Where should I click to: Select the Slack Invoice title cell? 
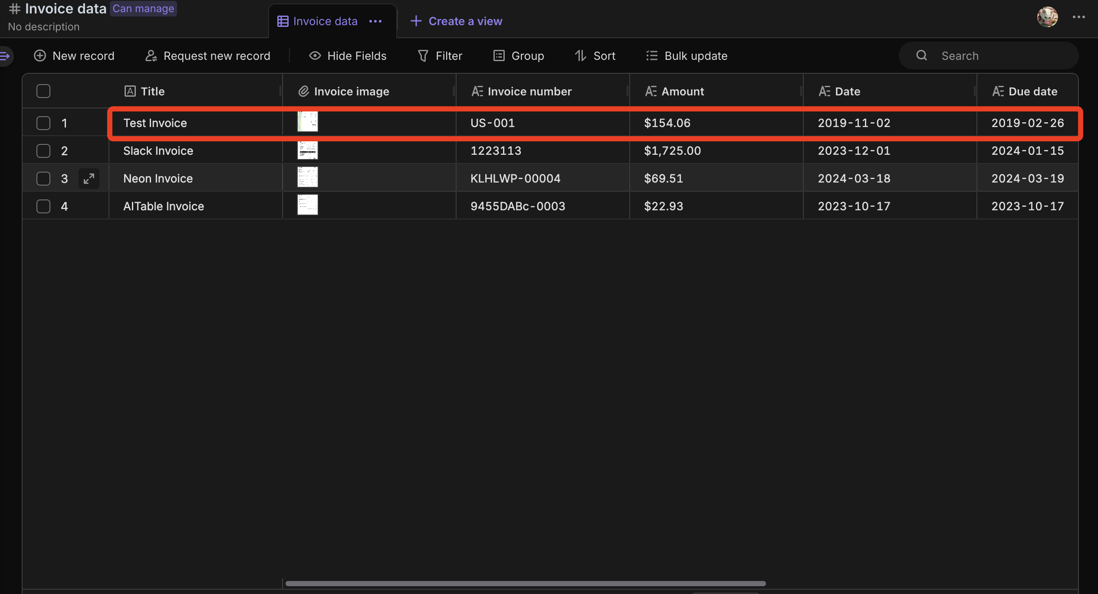196,151
